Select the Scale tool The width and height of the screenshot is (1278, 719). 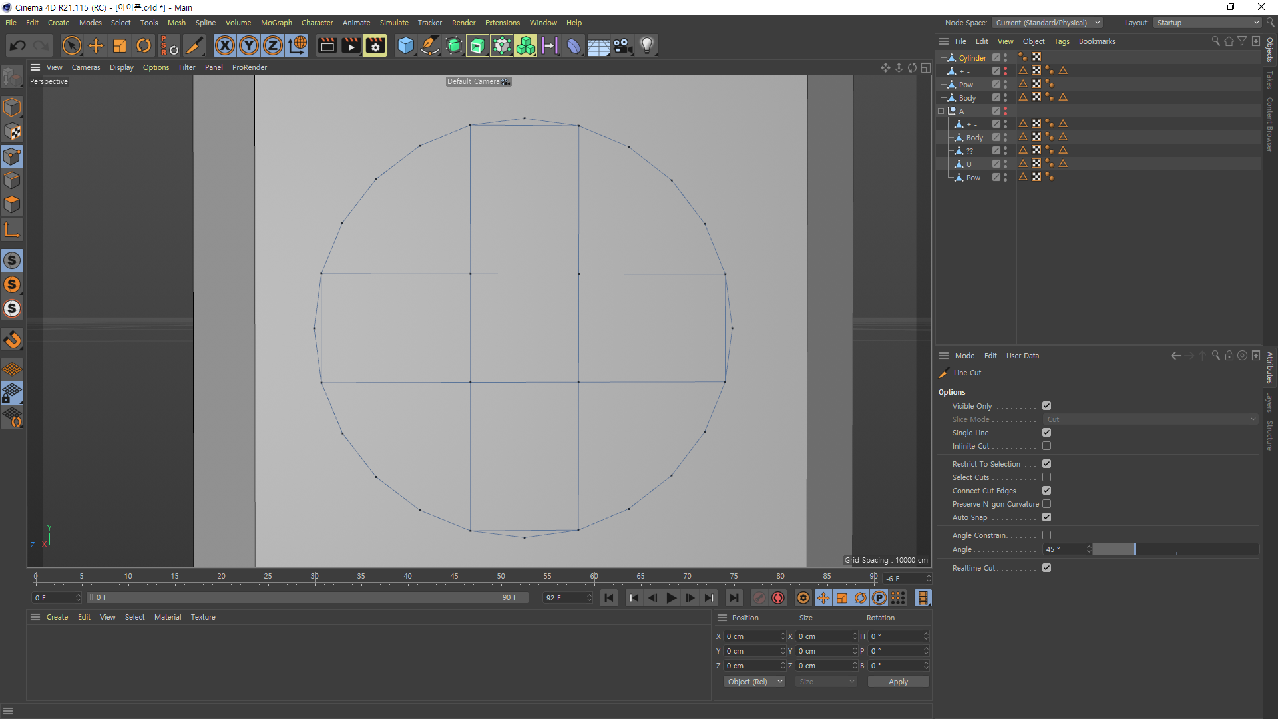pos(120,45)
